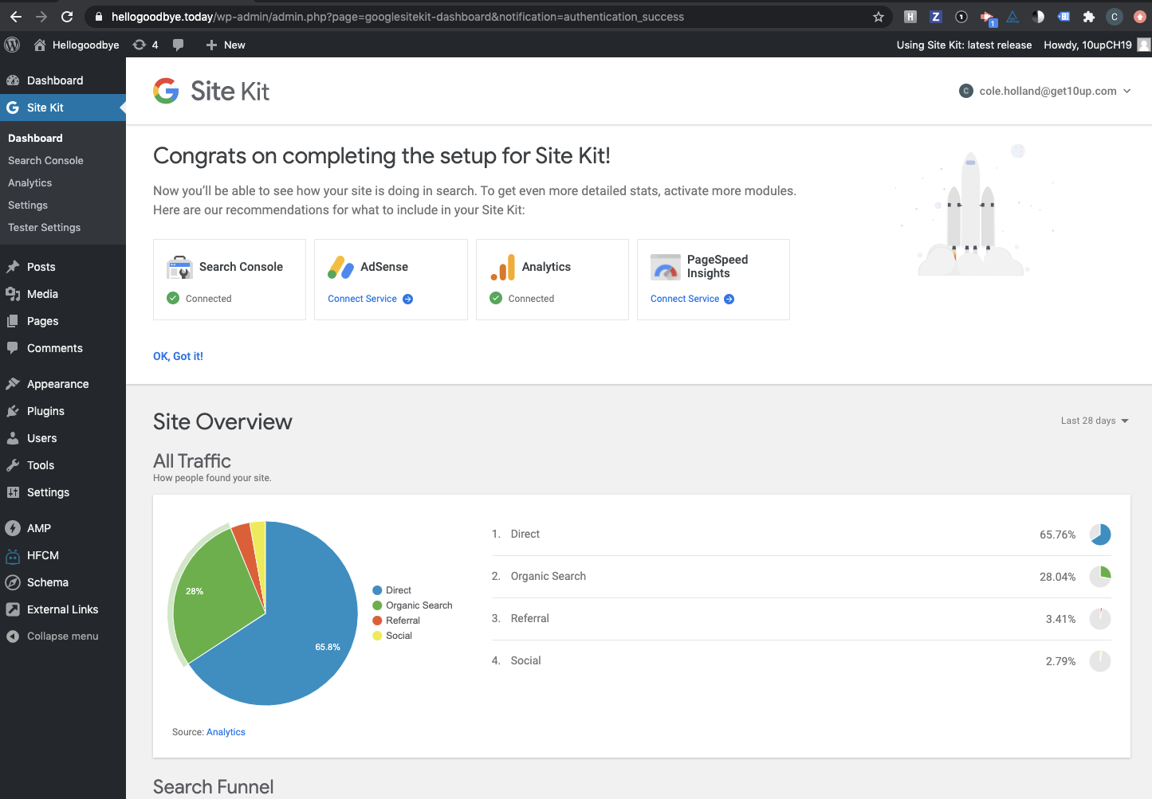This screenshot has height=799, width=1152.
Task: Open Users from the sidebar
Action: 63,438
